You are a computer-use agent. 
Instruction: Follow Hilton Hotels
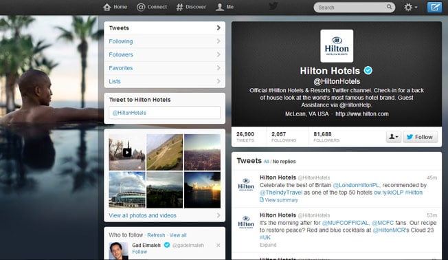tap(420, 137)
